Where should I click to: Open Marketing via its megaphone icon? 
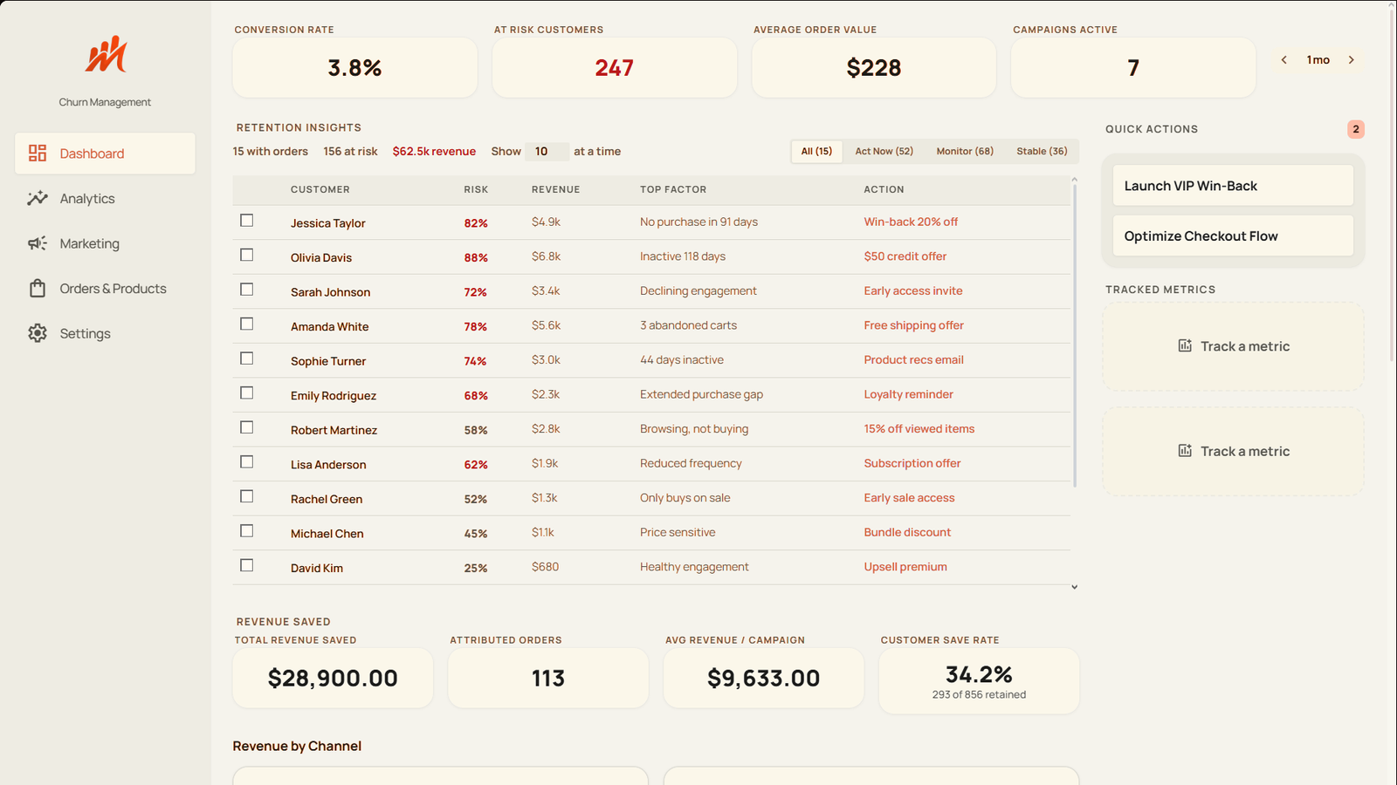coord(38,243)
